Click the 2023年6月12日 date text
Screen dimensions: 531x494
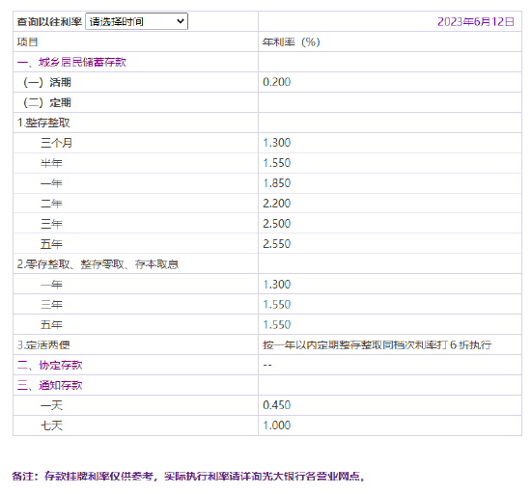point(476,21)
